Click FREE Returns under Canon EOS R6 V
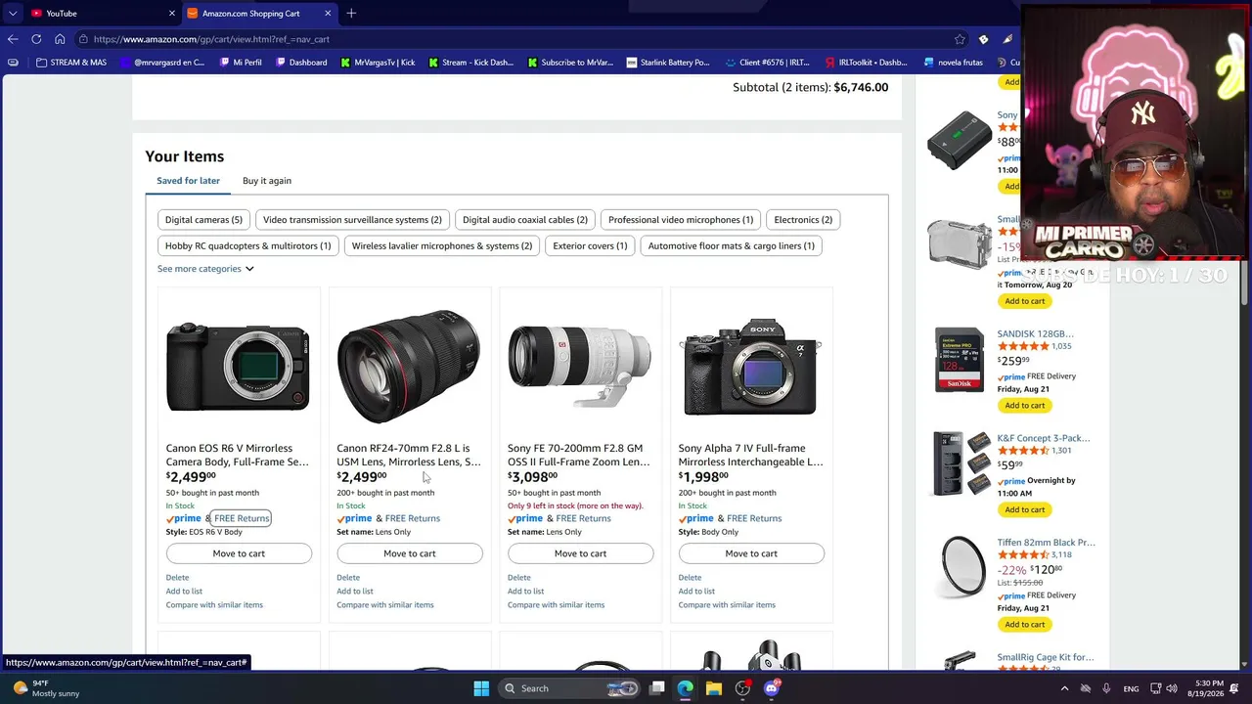The image size is (1252, 704). 242,518
